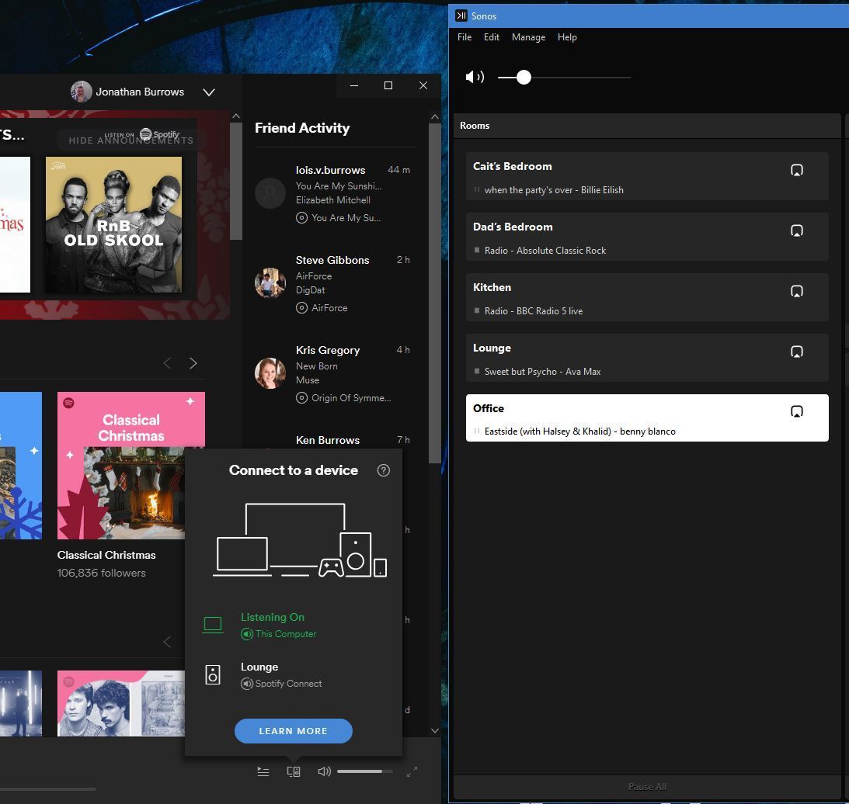Select This Computer listening device
This screenshot has width=849, height=804.
point(294,625)
